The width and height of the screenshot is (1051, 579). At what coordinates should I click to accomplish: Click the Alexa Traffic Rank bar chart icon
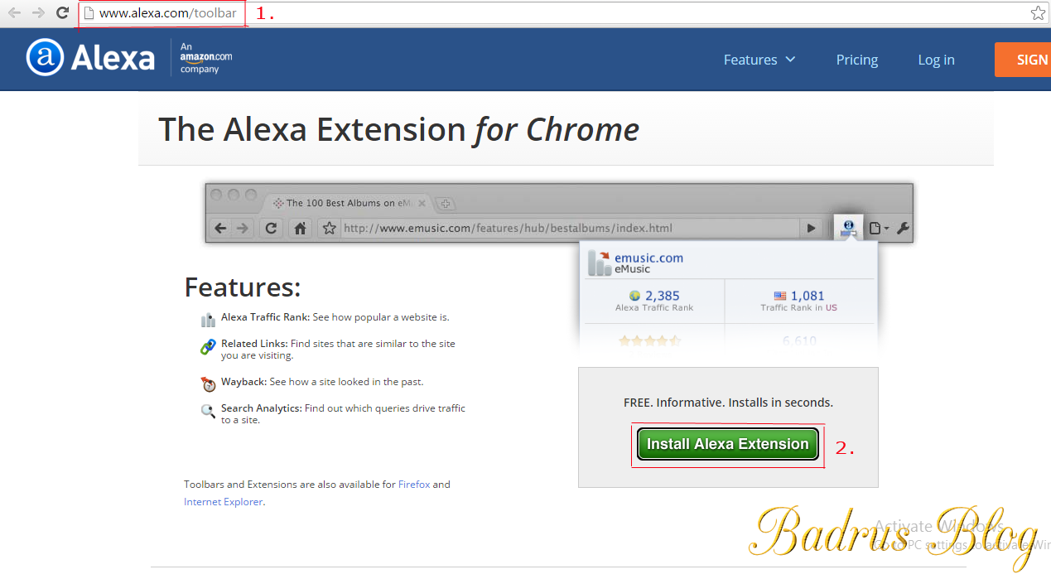pyautogui.click(x=208, y=319)
